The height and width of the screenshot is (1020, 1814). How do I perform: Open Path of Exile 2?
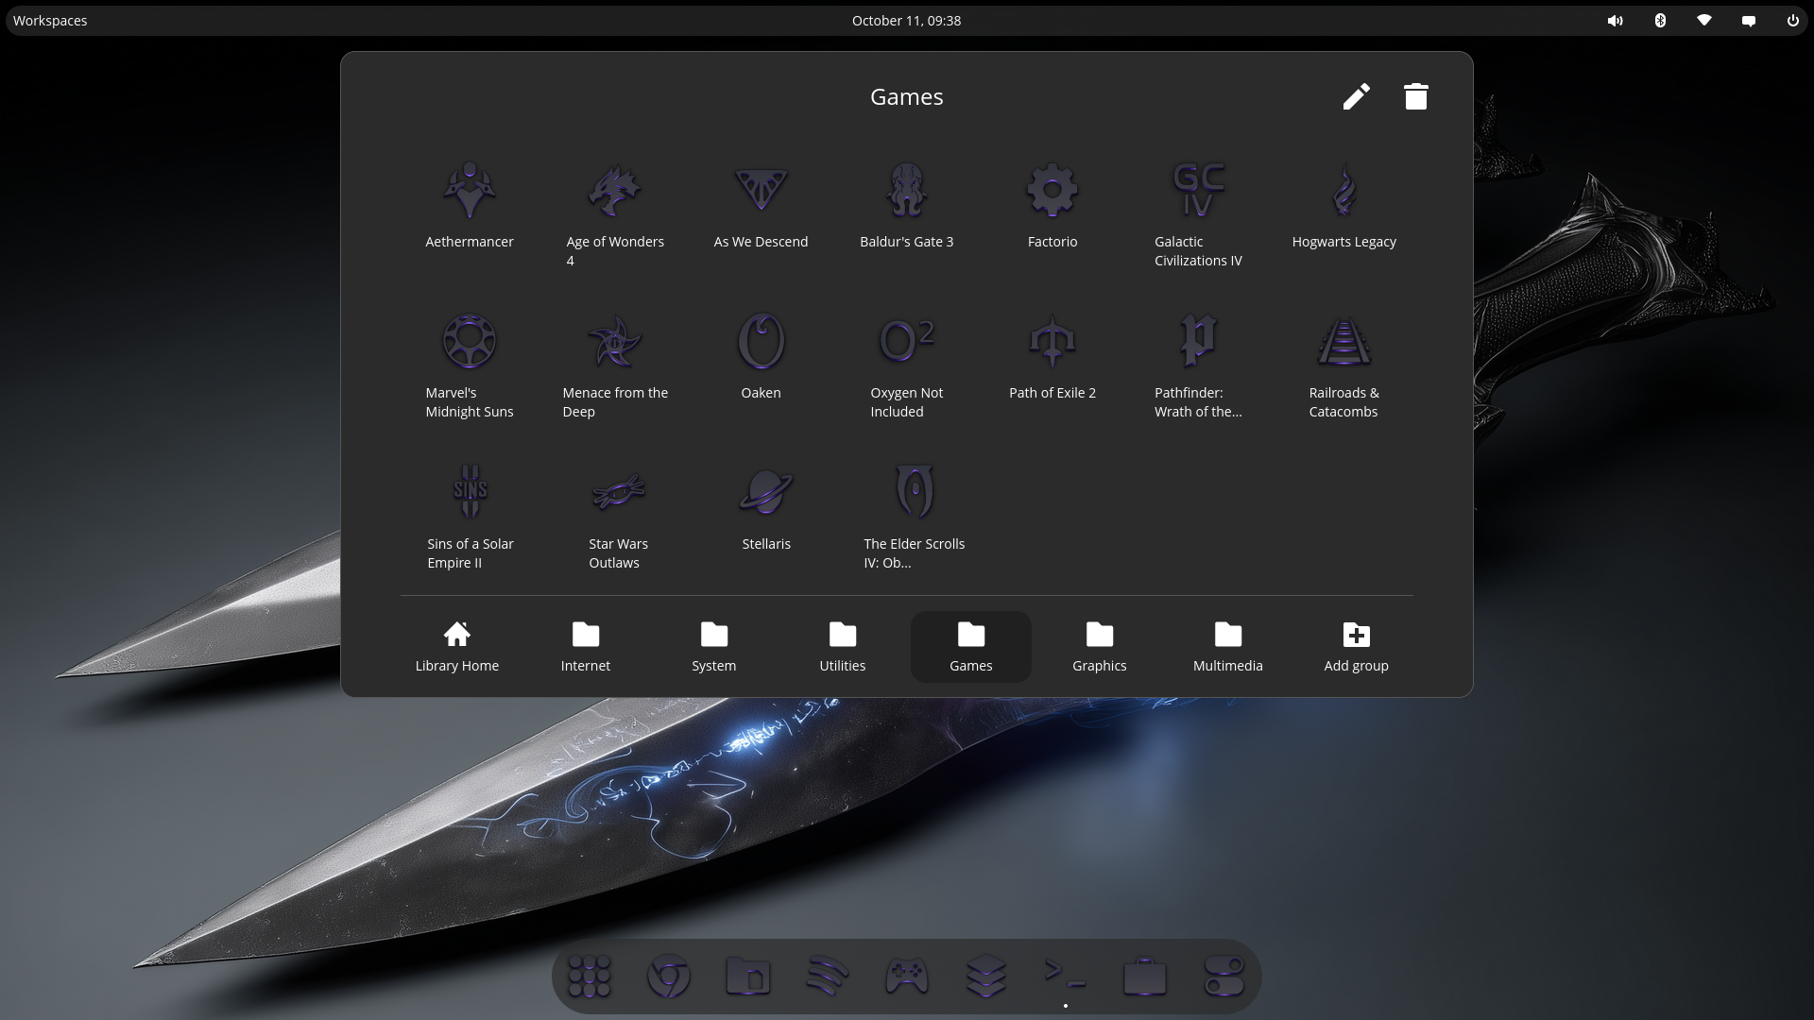pyautogui.click(x=1052, y=343)
